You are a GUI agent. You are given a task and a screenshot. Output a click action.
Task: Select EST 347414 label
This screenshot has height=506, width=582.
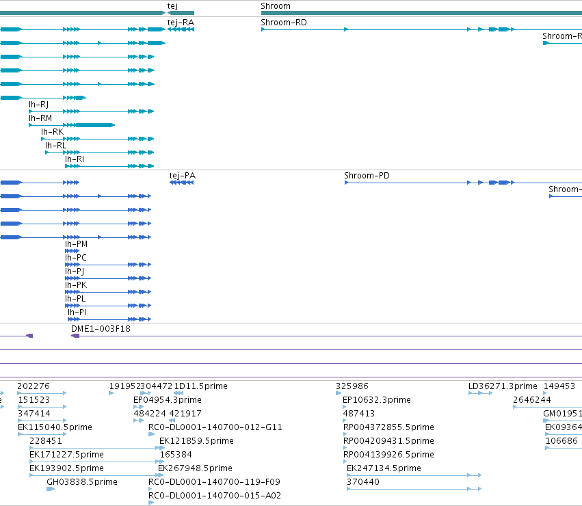(x=34, y=414)
